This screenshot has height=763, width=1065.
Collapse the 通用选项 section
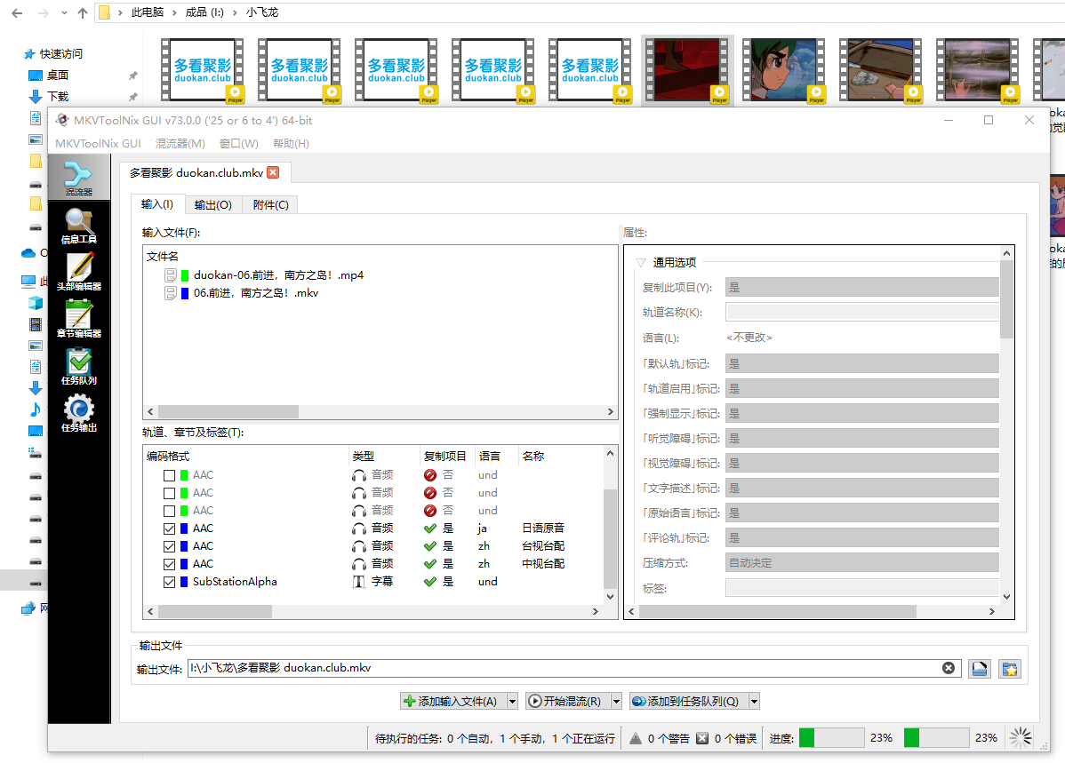click(640, 263)
